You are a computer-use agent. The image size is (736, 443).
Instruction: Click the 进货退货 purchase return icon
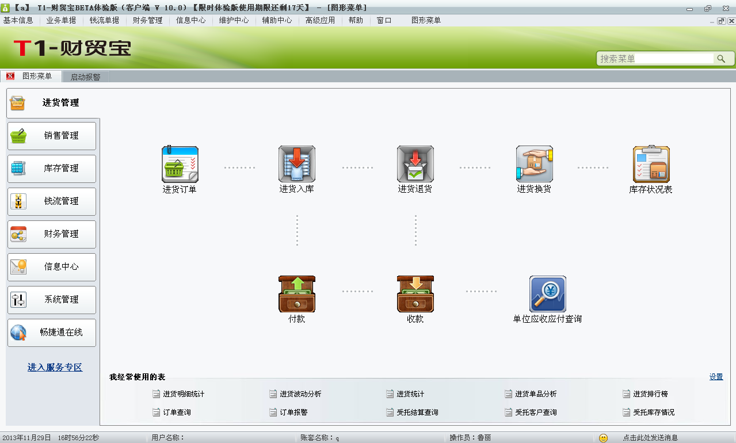pos(415,164)
